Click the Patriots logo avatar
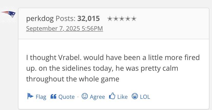This screenshot has width=212, height=110. [x=8, y=15]
